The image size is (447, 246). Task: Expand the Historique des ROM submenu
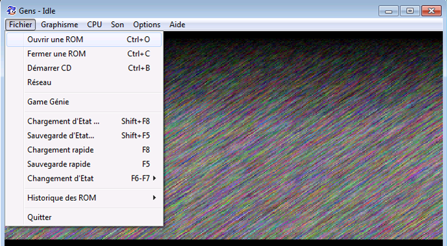click(84, 198)
